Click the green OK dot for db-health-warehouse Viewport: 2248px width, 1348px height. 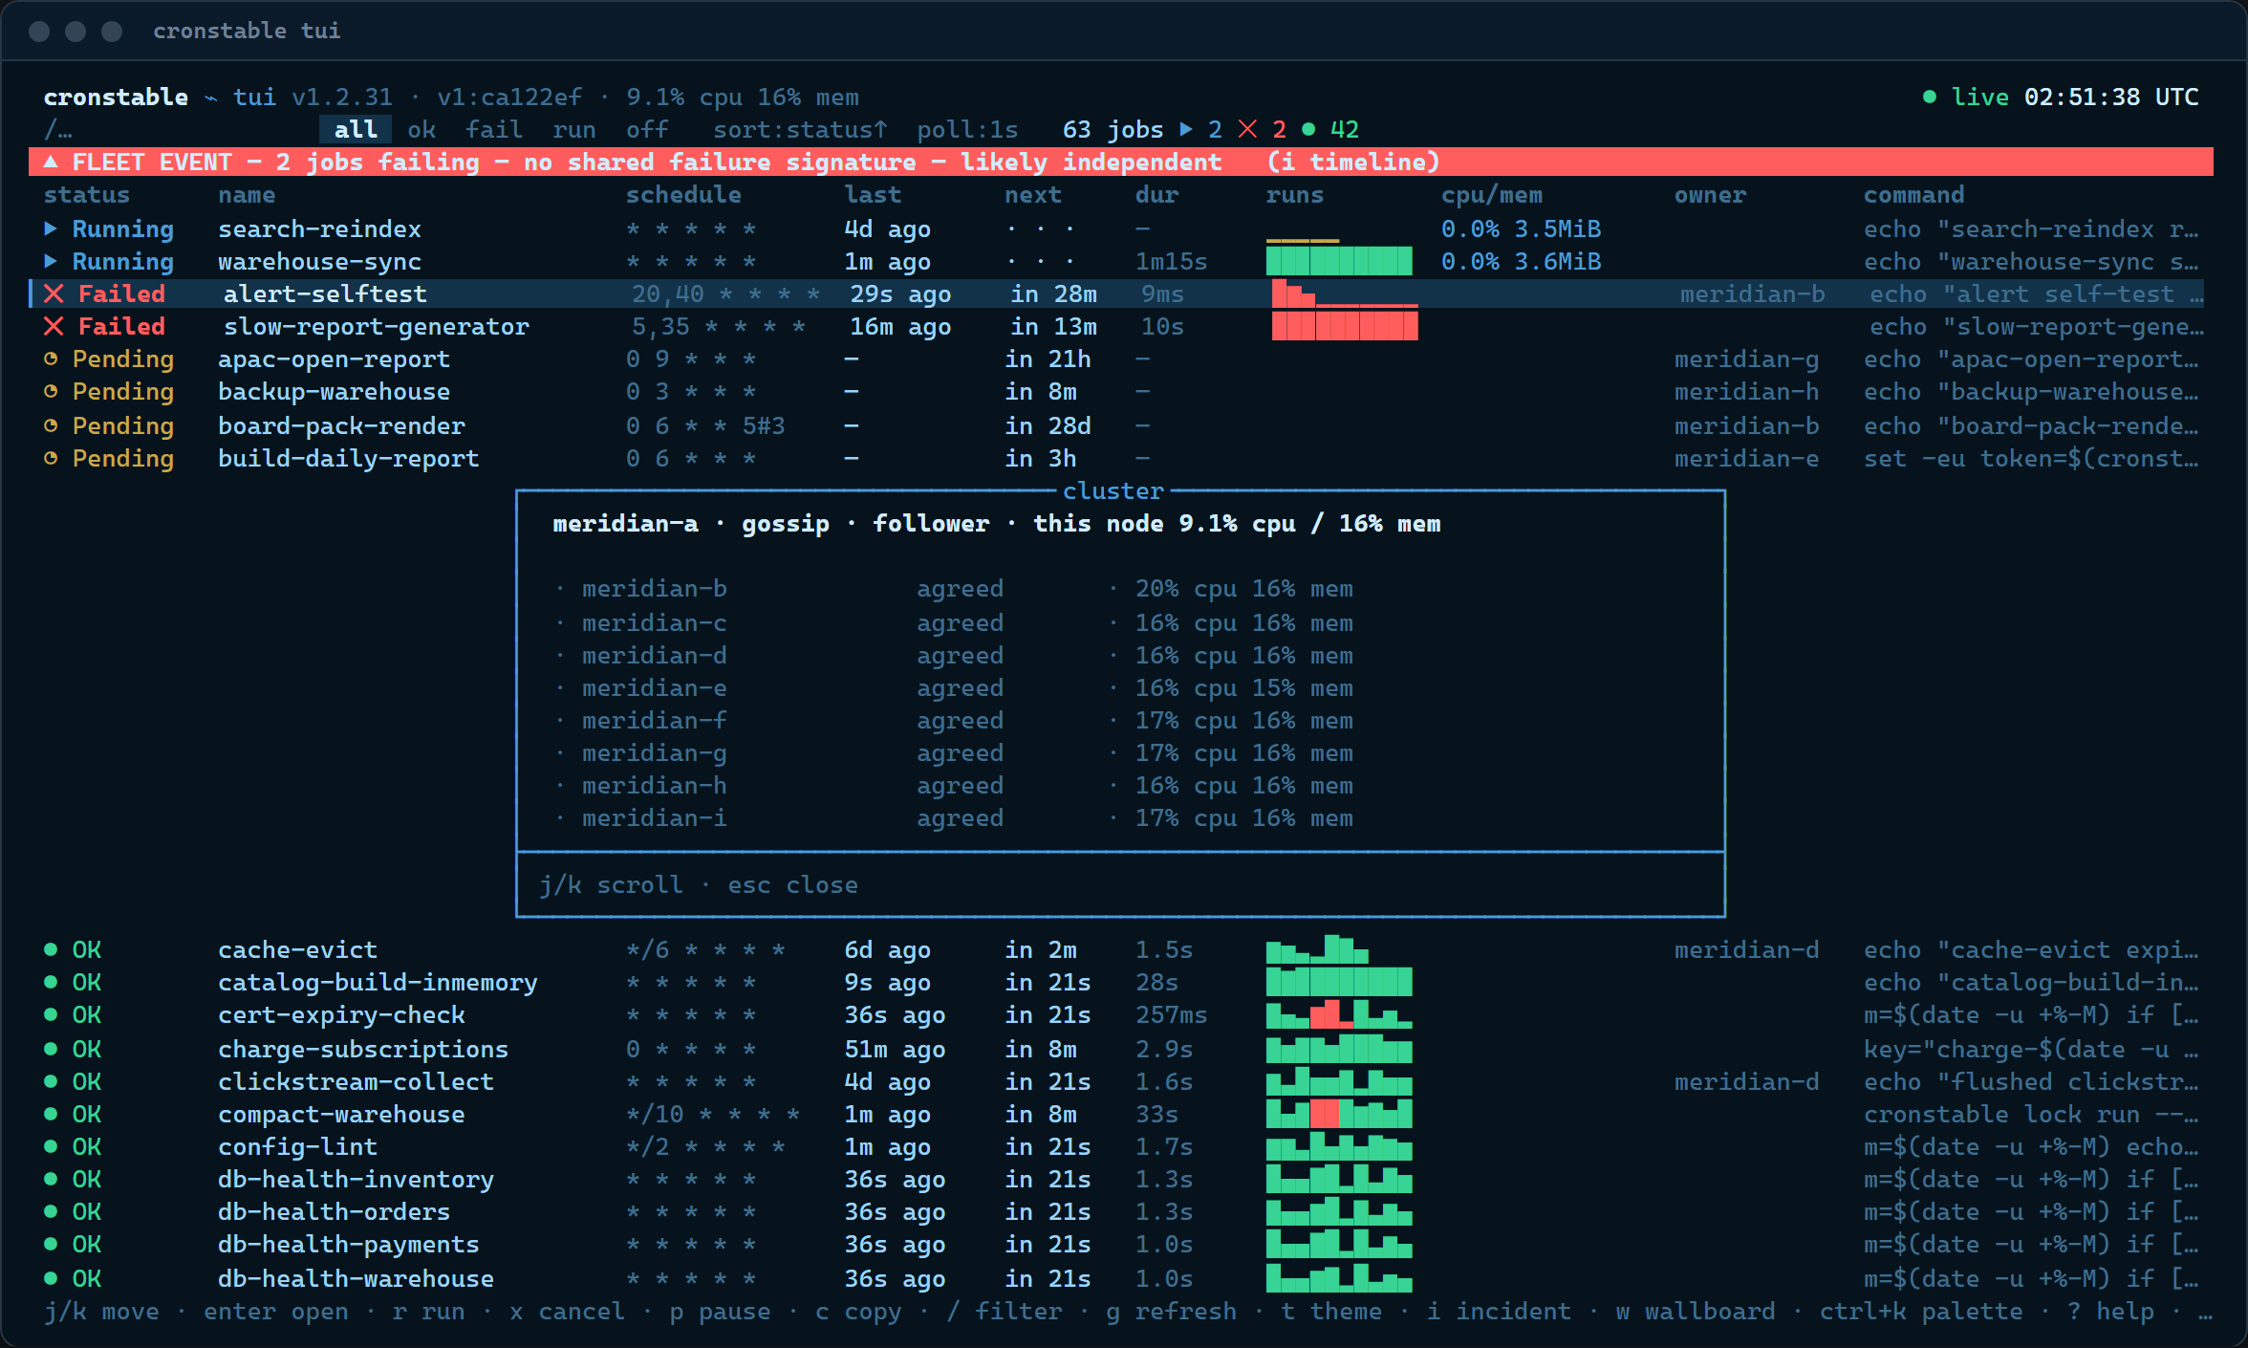pos(51,1278)
